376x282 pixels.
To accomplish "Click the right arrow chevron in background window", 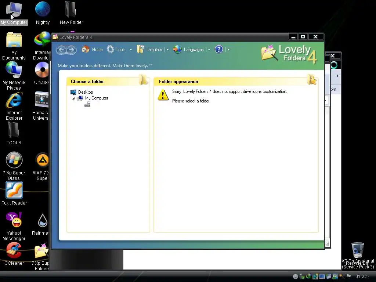I will [x=337, y=76].
